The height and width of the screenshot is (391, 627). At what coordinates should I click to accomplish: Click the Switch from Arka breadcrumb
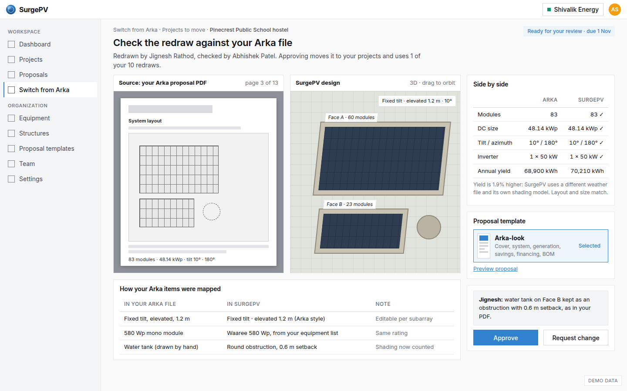tap(135, 30)
